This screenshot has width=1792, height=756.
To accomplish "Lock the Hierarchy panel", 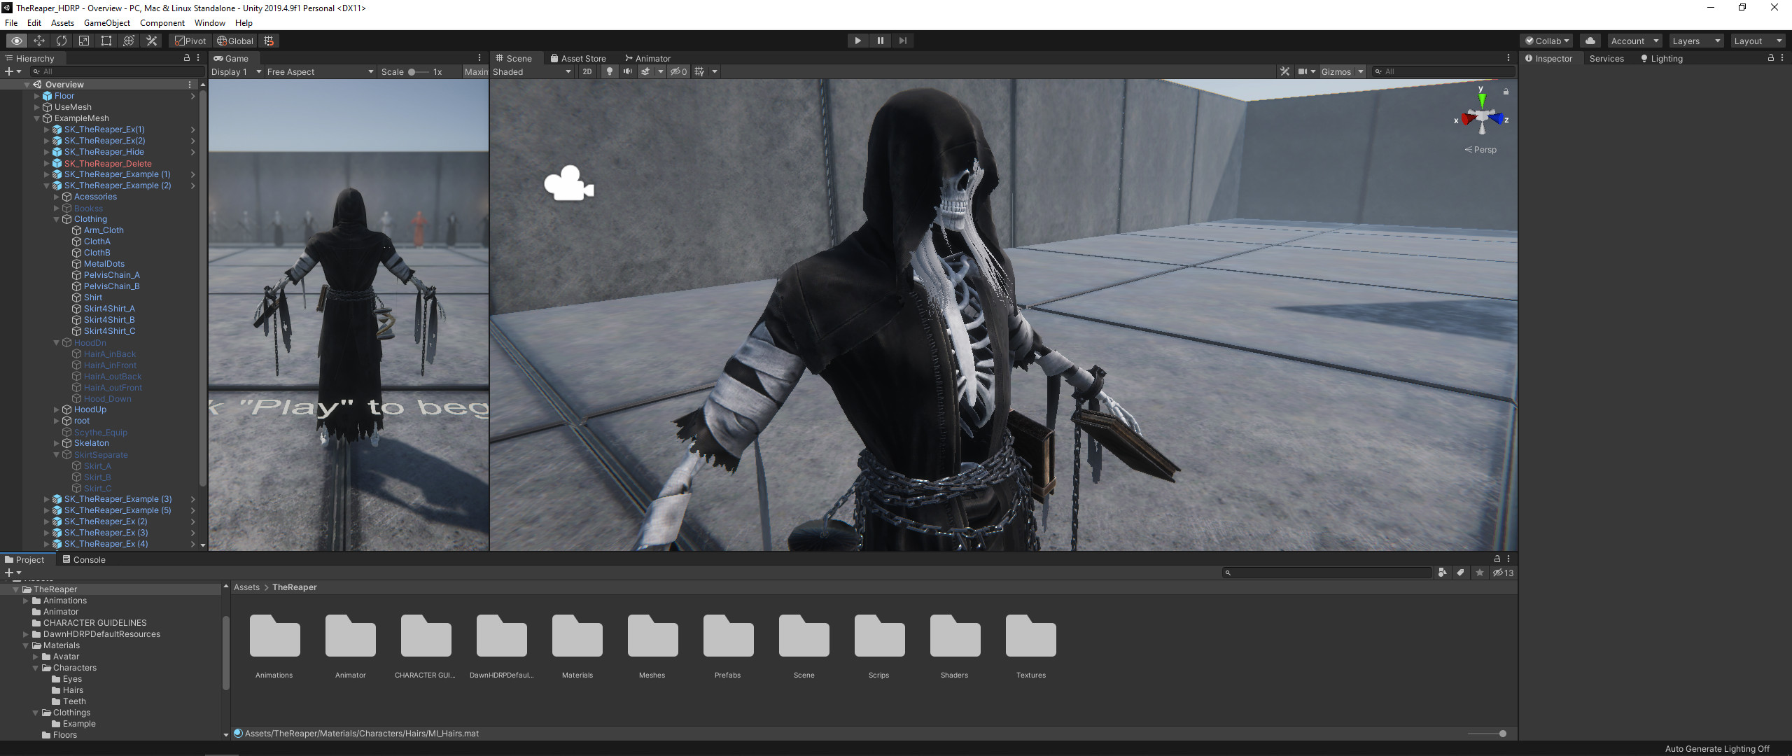I will [187, 58].
